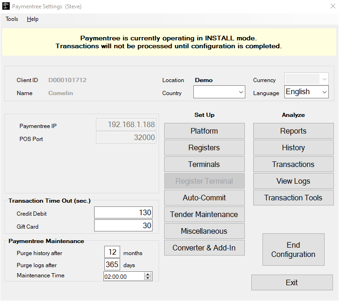Click the Gift Card timeout field
This screenshot has height=301, width=339.
[x=123, y=225]
